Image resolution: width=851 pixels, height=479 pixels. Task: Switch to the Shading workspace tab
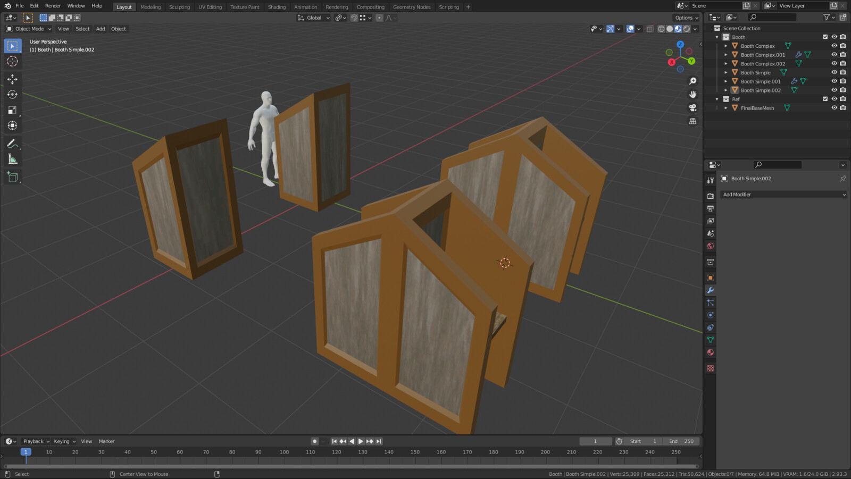click(277, 7)
